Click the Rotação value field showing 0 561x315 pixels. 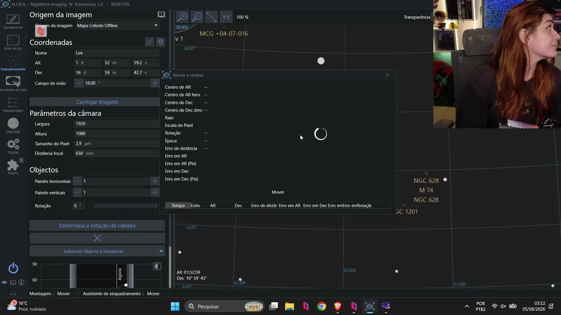point(79,206)
